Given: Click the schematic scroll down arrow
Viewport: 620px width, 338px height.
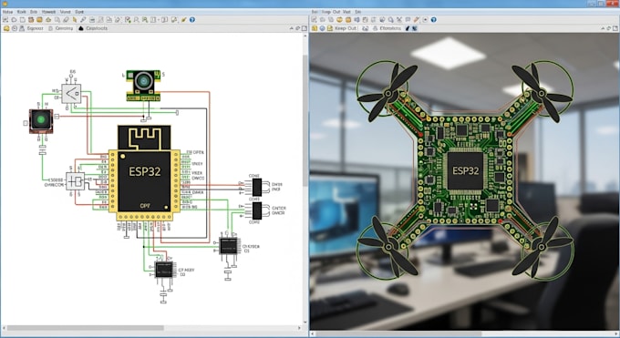Looking at the screenshot, I should click(305, 323).
